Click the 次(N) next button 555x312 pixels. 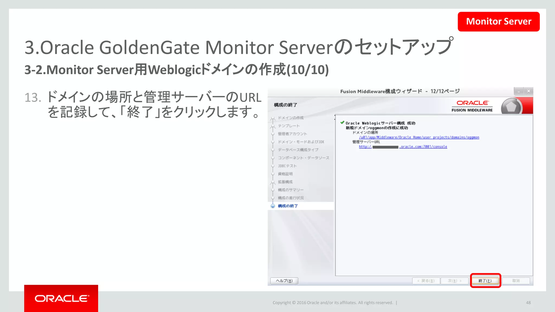click(454, 281)
